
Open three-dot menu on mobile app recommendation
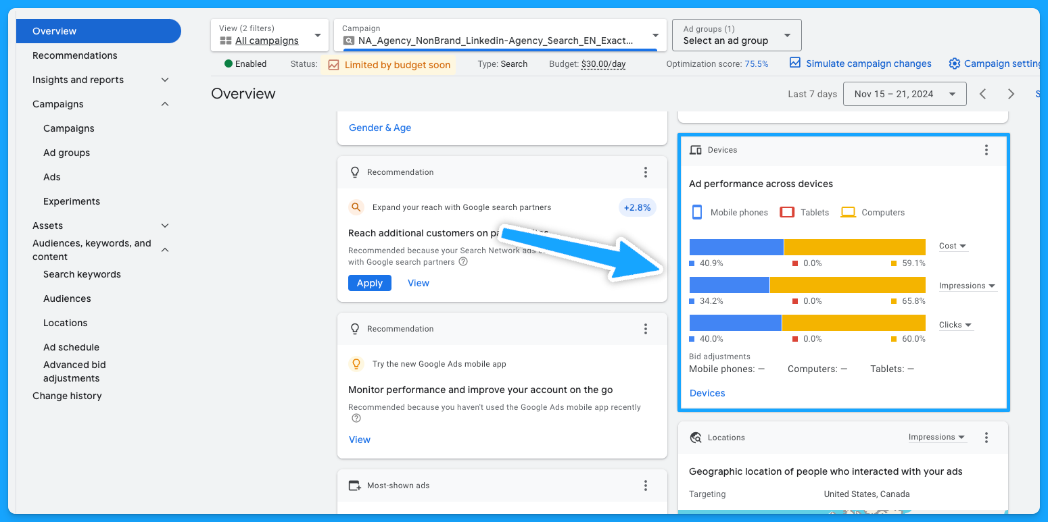(646, 329)
